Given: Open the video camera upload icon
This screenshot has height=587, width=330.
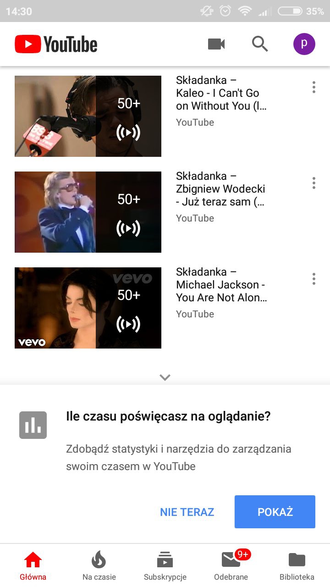Looking at the screenshot, I should pyautogui.click(x=216, y=44).
